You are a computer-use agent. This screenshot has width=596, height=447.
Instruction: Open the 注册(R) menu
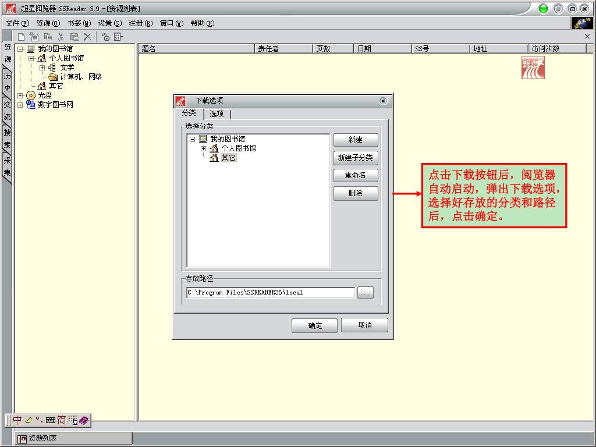(141, 23)
